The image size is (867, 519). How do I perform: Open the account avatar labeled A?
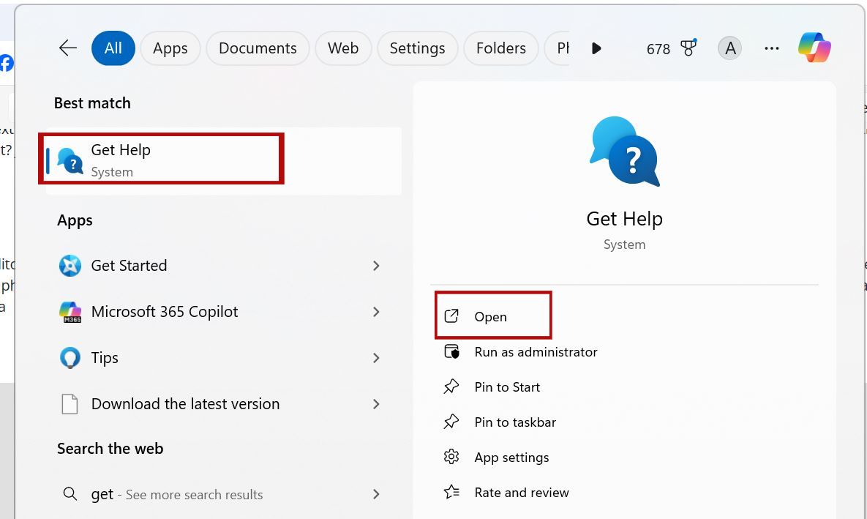[x=729, y=48]
